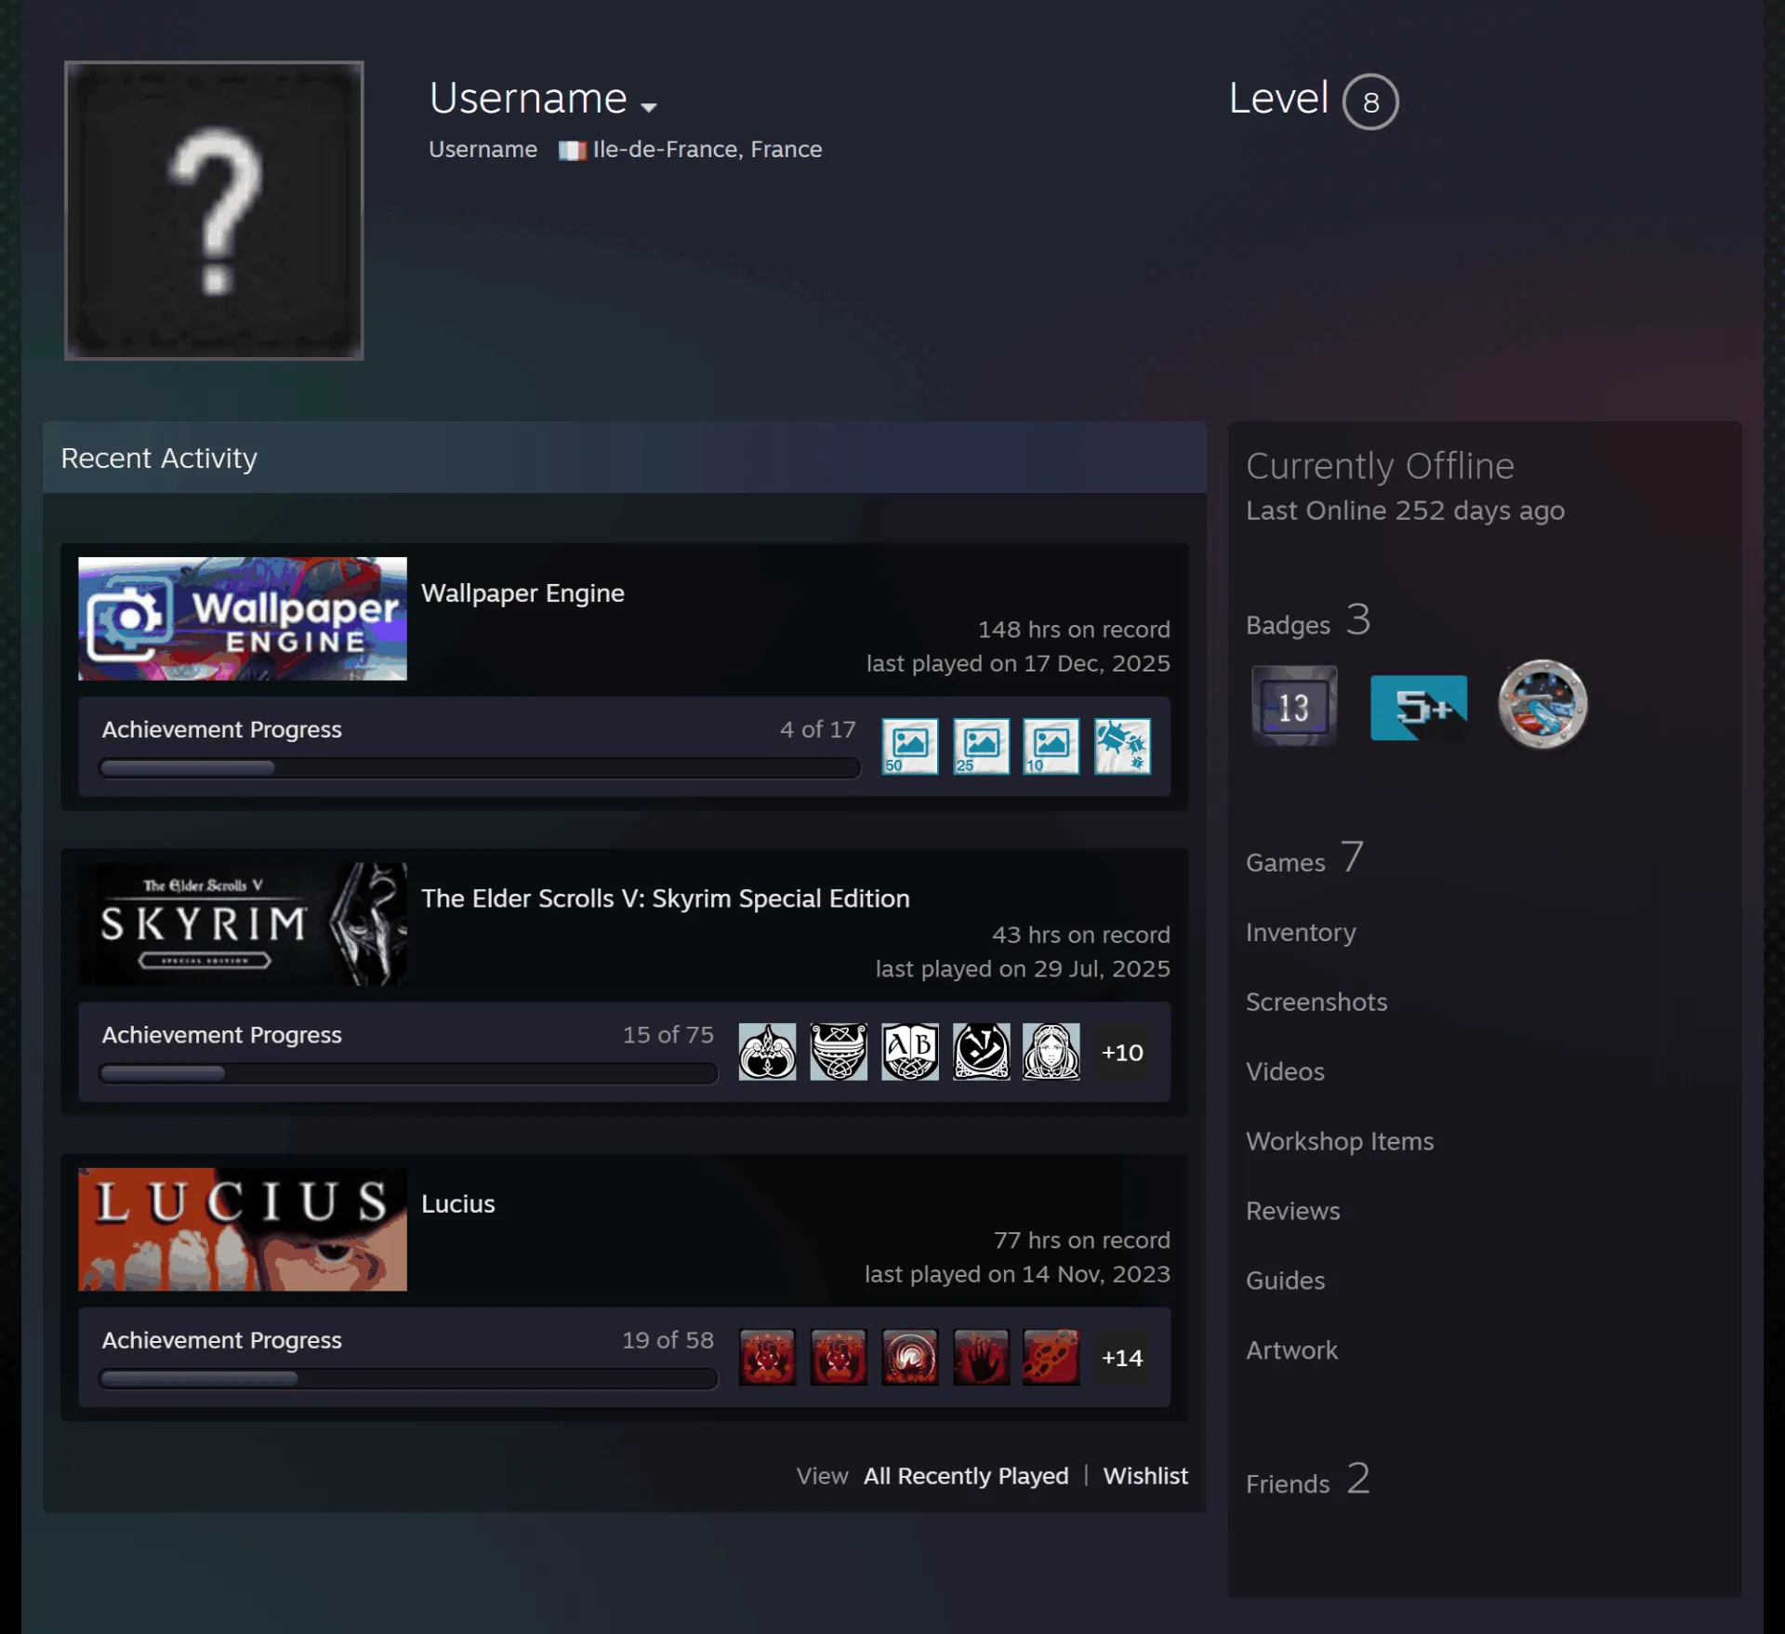
Task: Open the Reviews section
Action: click(x=1293, y=1211)
